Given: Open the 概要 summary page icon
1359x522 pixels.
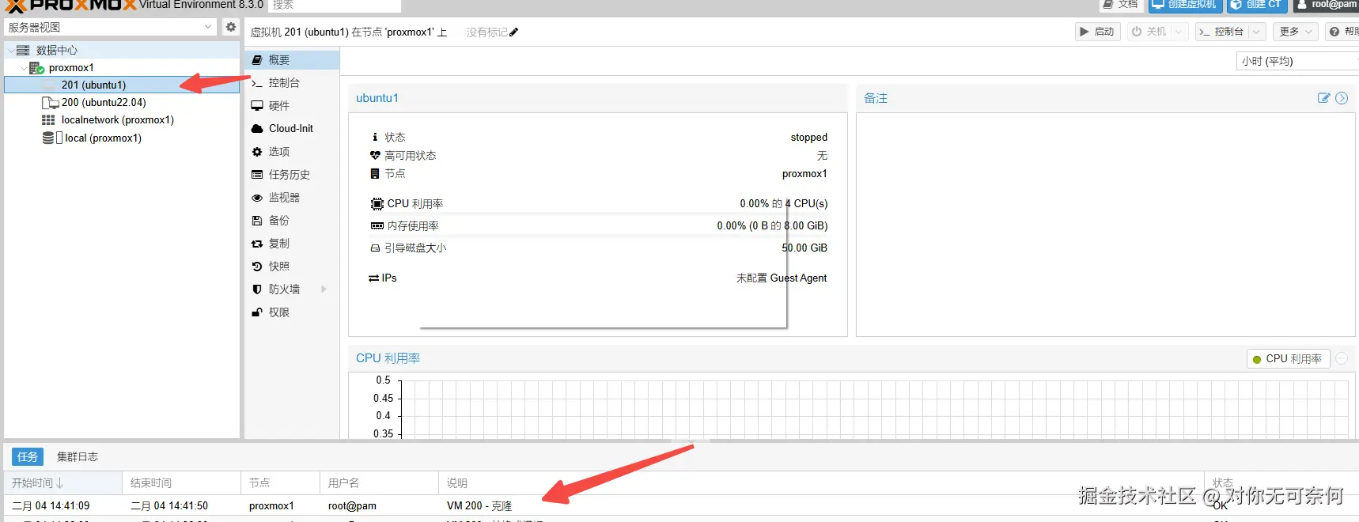Looking at the screenshot, I should [x=256, y=60].
